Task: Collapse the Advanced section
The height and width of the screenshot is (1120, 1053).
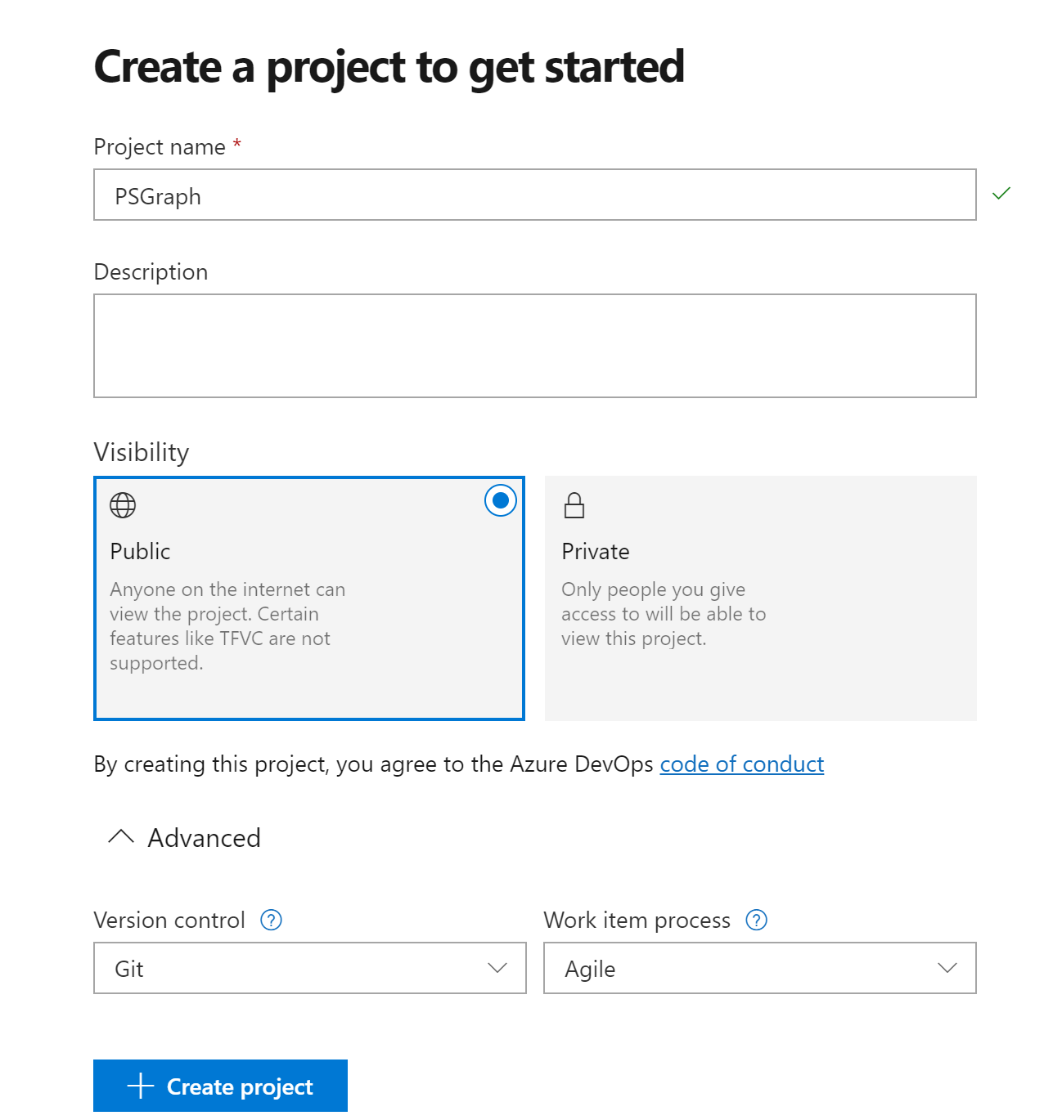Action: click(185, 837)
